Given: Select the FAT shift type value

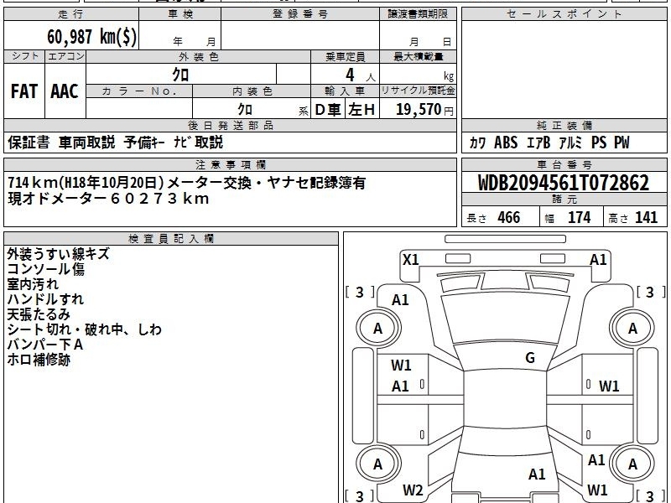Looking at the screenshot, I should (24, 91).
